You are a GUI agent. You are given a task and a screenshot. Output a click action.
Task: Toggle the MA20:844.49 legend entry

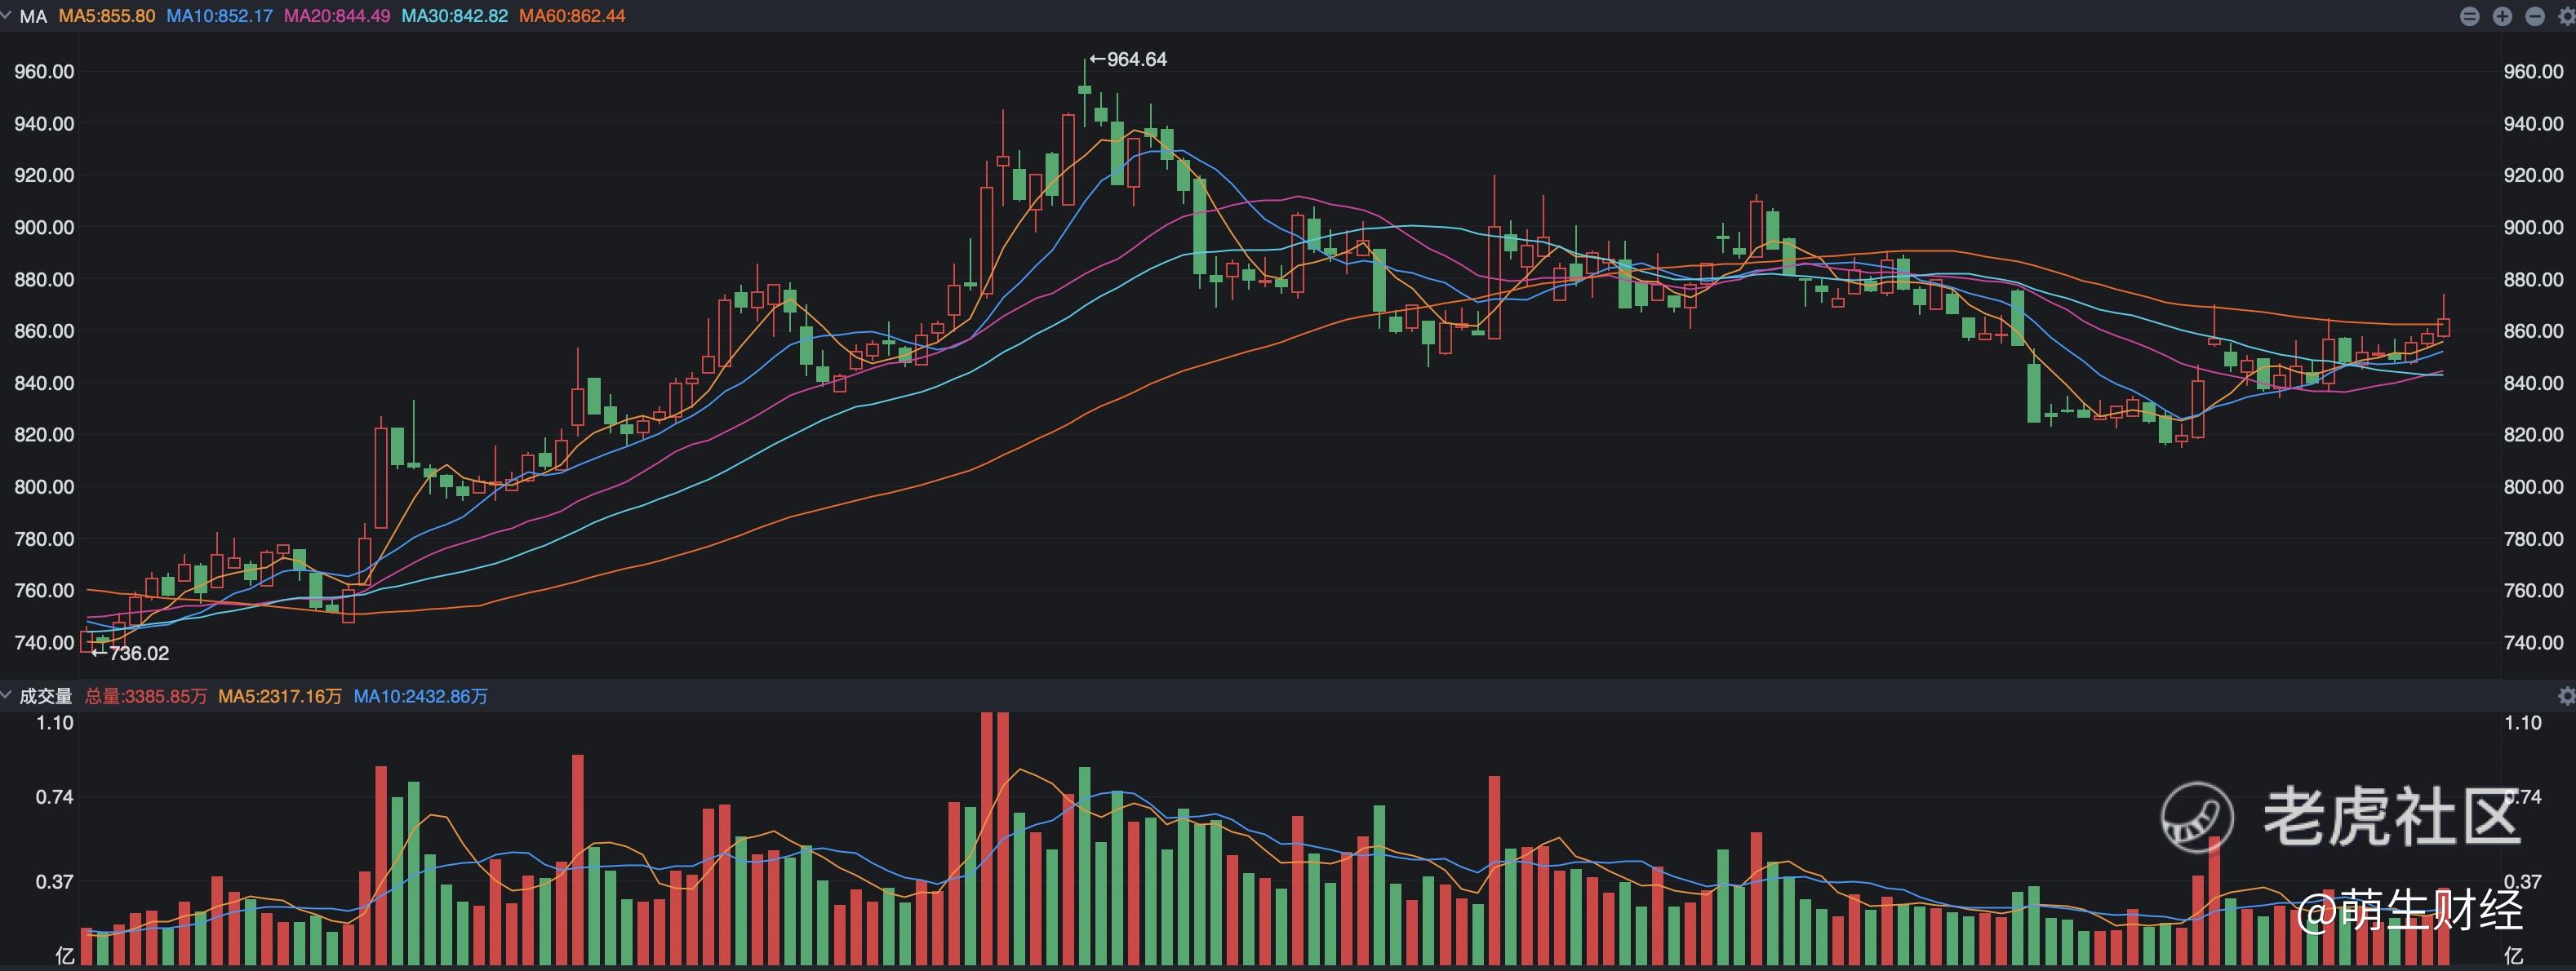coord(337,16)
